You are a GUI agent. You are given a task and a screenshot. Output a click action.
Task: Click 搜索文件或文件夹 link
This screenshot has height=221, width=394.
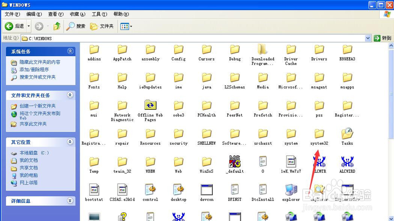(x=37, y=77)
